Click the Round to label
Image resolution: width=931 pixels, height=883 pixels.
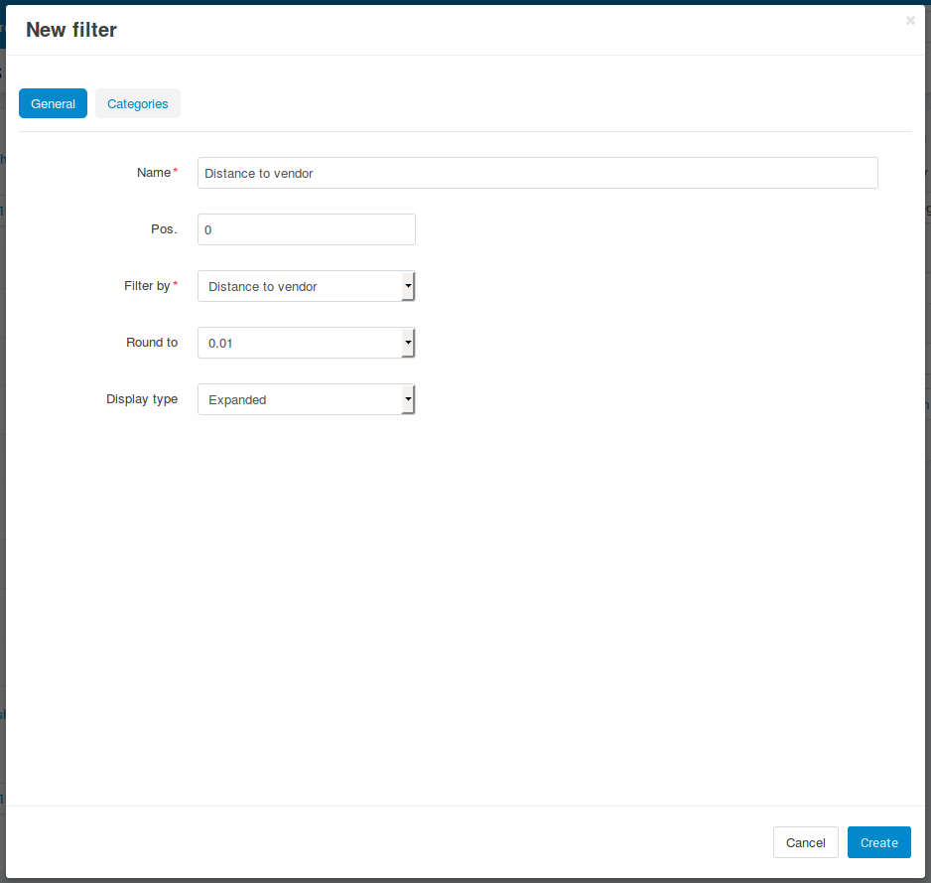tap(152, 343)
